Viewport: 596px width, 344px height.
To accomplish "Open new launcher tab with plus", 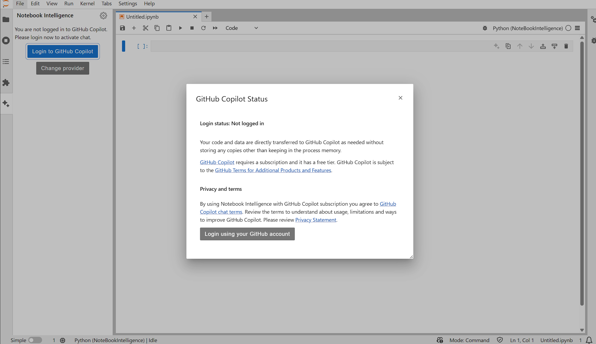I will (207, 17).
